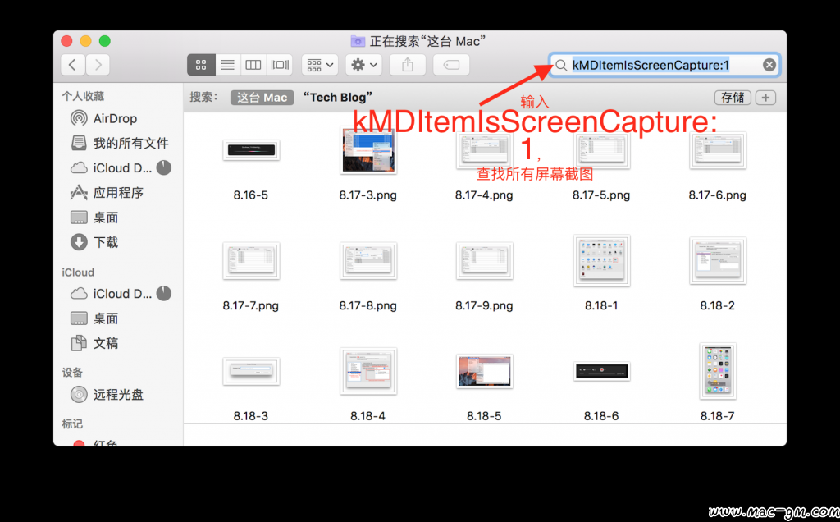Screen dimensions: 840x522
Task: Switch to column view mode
Action: pos(253,65)
